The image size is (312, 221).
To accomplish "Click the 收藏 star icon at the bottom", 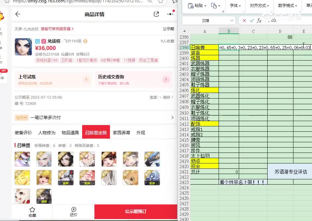I will tap(32, 209).
